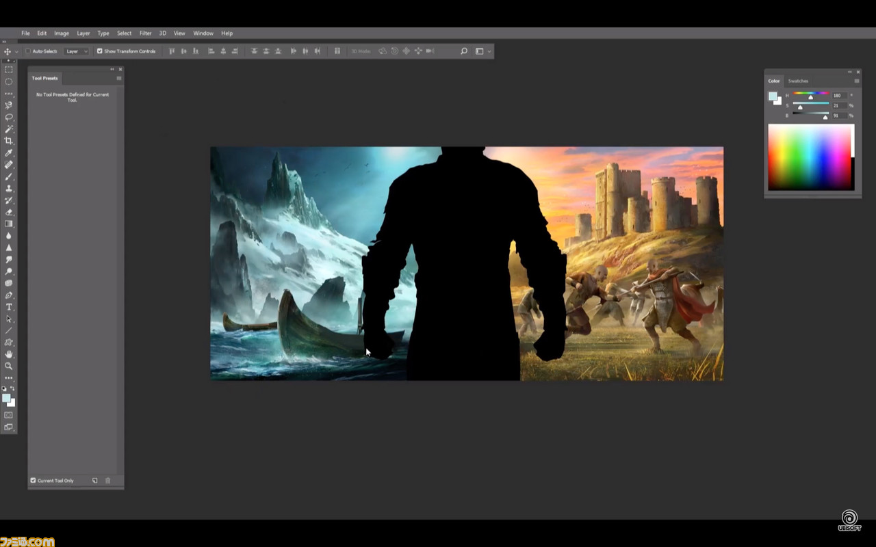Screen dimensions: 876x547
Task: Select the Sharpen tool
Action: coord(9,248)
